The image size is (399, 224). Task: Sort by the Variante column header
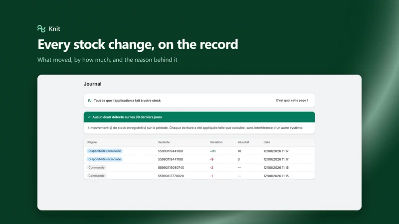click(164, 142)
